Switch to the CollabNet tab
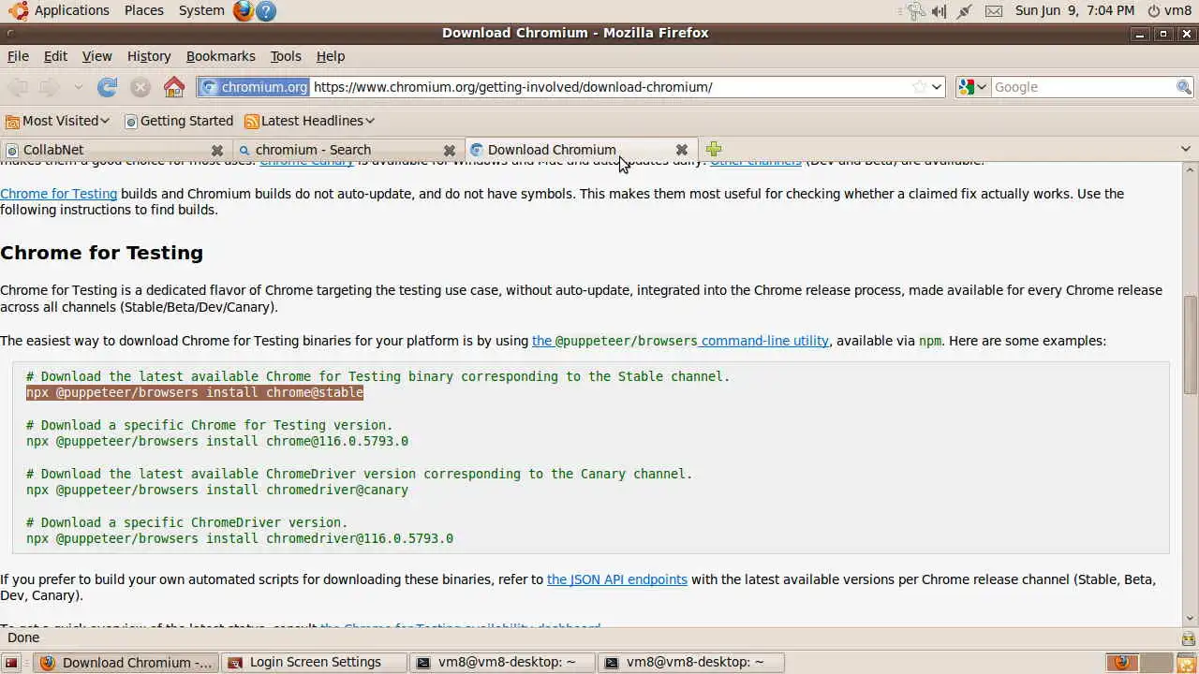Viewport: 1199px width, 674px height. (x=115, y=150)
